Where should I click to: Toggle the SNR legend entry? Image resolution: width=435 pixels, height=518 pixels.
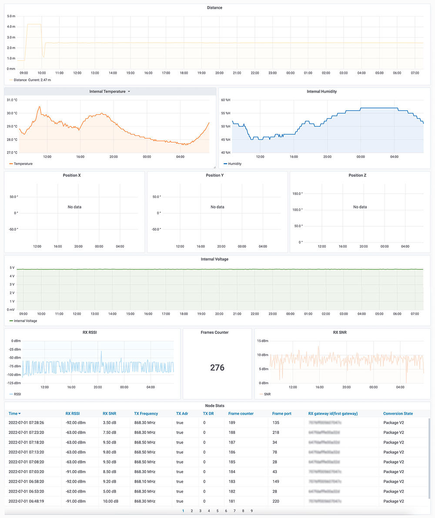(x=268, y=394)
